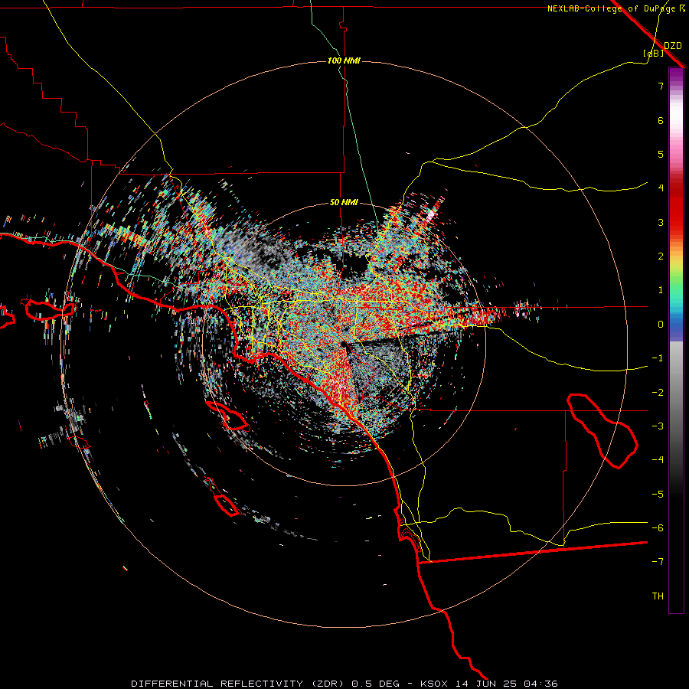Click the 1 tick label on scale
Viewport: 689px width, 689px height.
coord(661,290)
